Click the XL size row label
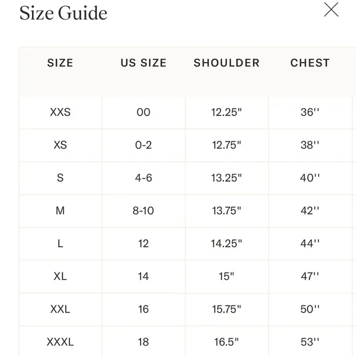Image resolution: width=356 pixels, height=356 pixels. [x=60, y=276]
